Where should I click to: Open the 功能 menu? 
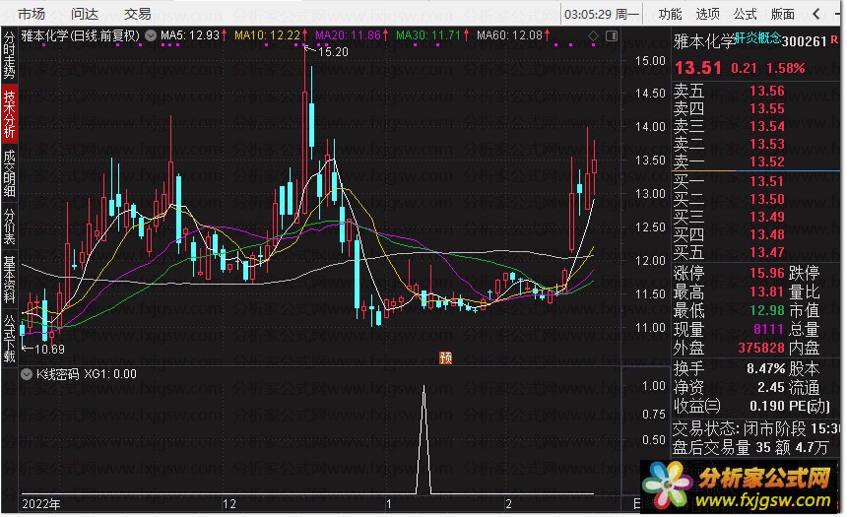[x=670, y=14]
